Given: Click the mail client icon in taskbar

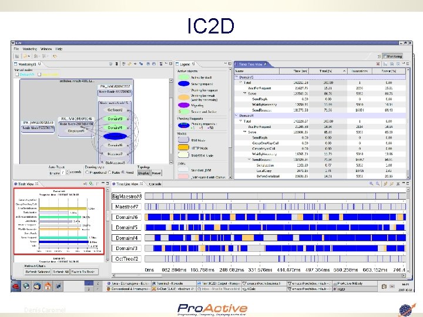Looking at the screenshot, I should 37,286.
